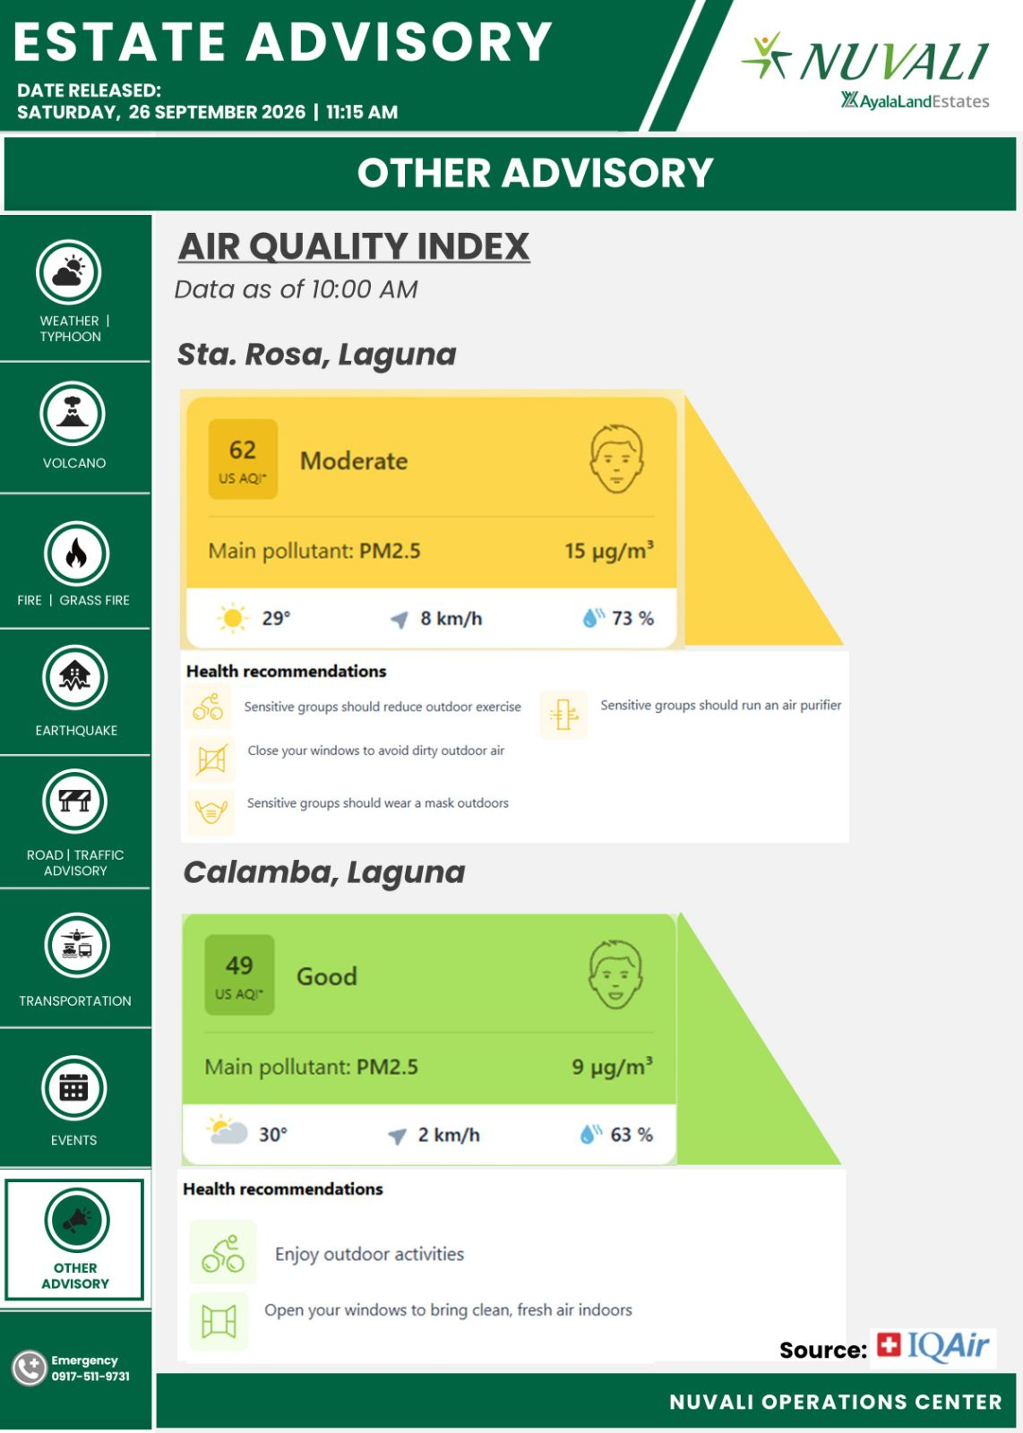Click the open window icon in Calamba recommendations
This screenshot has height=1433, width=1023.
coord(219,1321)
